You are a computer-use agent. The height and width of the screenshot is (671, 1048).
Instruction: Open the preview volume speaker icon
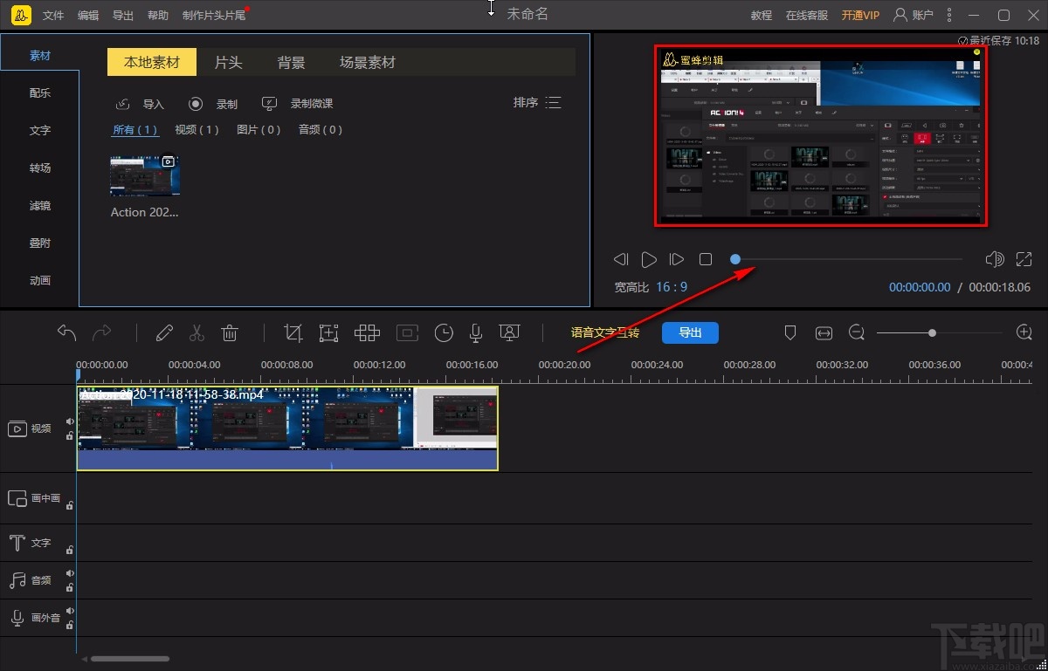click(x=994, y=259)
